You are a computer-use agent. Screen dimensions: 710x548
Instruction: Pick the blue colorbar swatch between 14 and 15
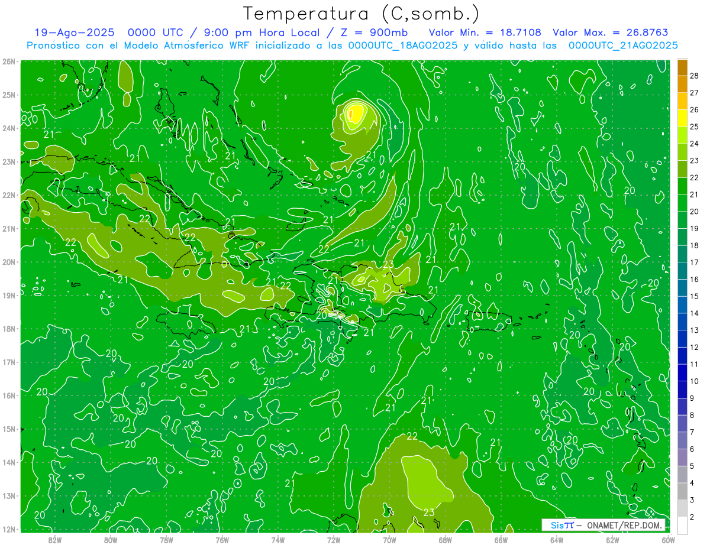tap(682, 305)
